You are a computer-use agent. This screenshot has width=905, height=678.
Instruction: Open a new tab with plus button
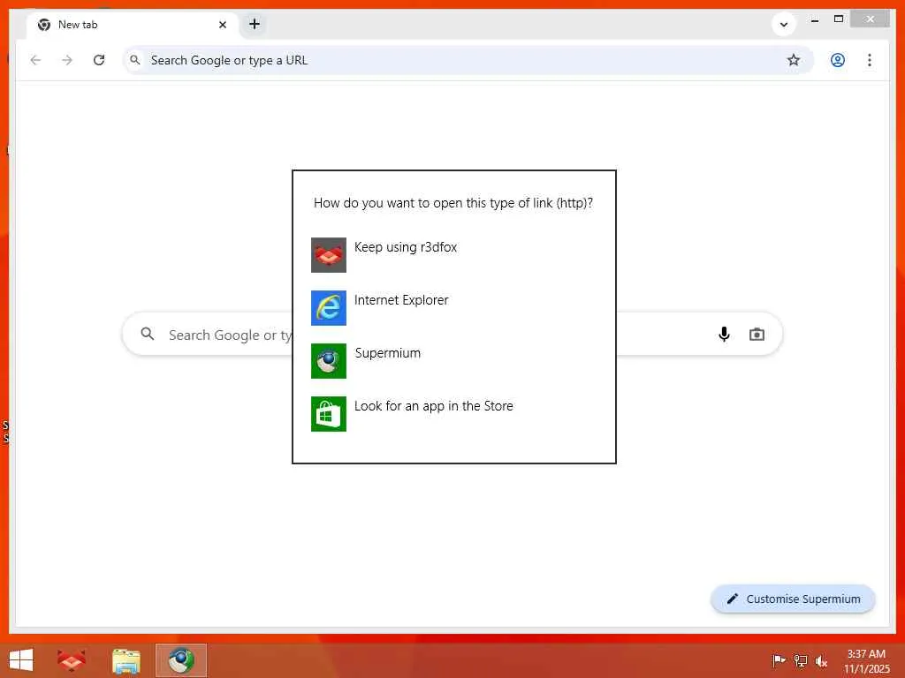pyautogui.click(x=255, y=24)
